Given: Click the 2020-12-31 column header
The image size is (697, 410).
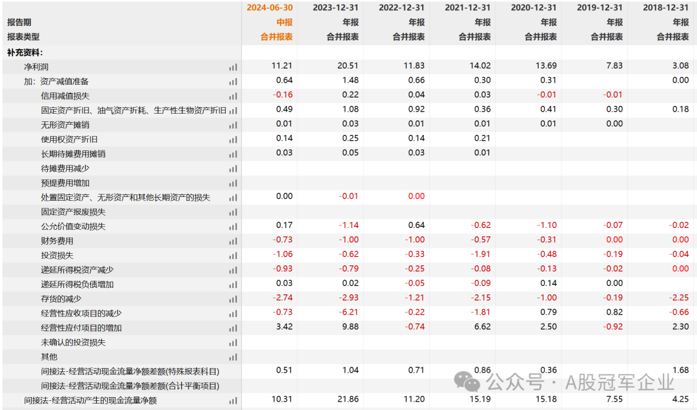Looking at the screenshot, I should coord(534,8).
